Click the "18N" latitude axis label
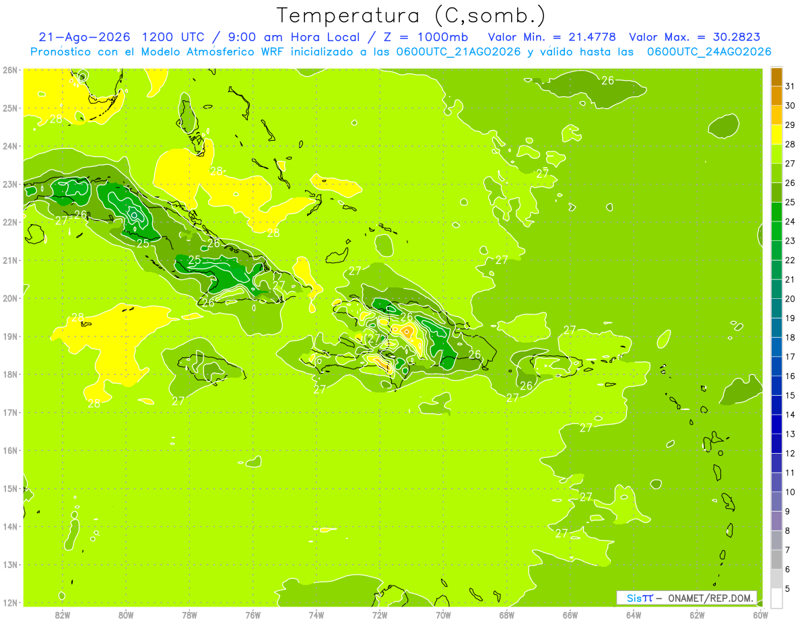Screen dimensions: 808x624 click(x=10, y=374)
